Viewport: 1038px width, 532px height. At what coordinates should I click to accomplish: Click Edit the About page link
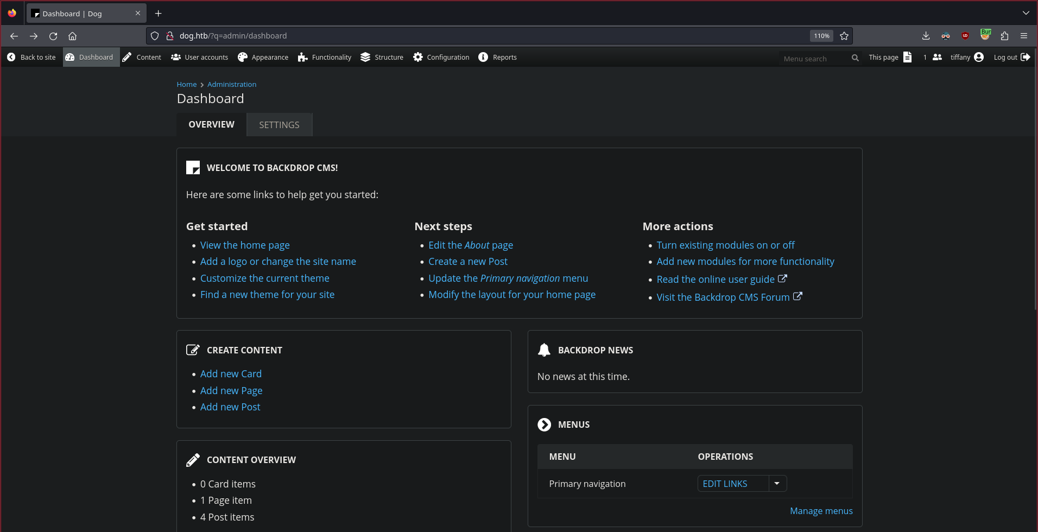pos(471,245)
